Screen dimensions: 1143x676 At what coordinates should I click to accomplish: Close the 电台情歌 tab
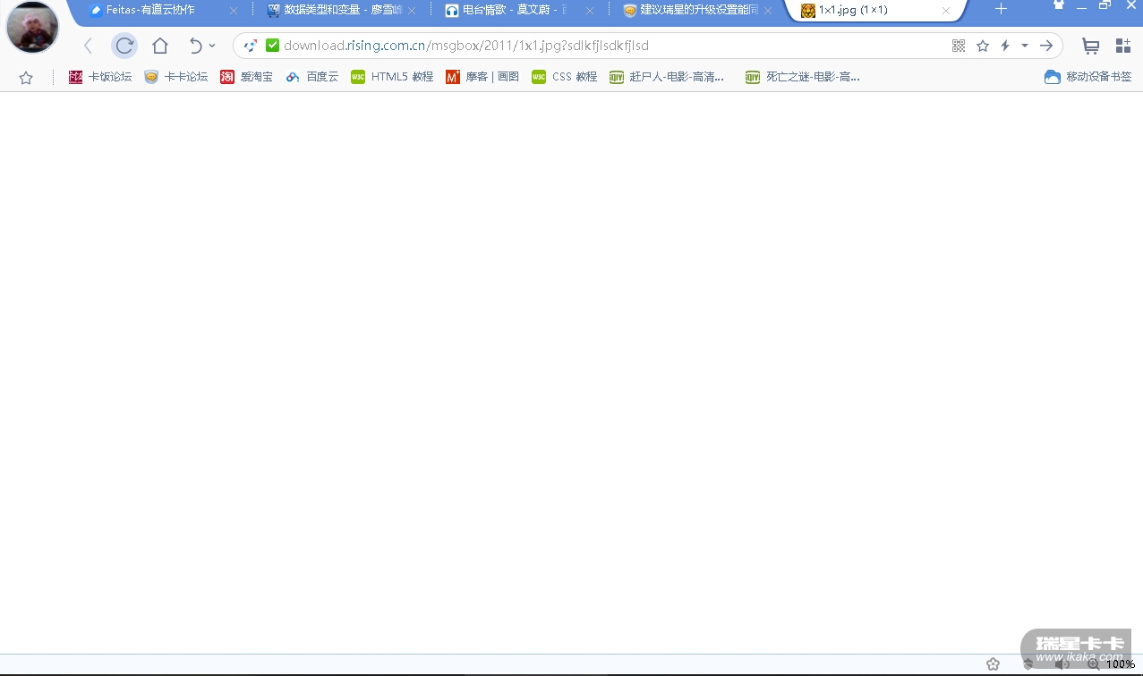[x=590, y=11]
